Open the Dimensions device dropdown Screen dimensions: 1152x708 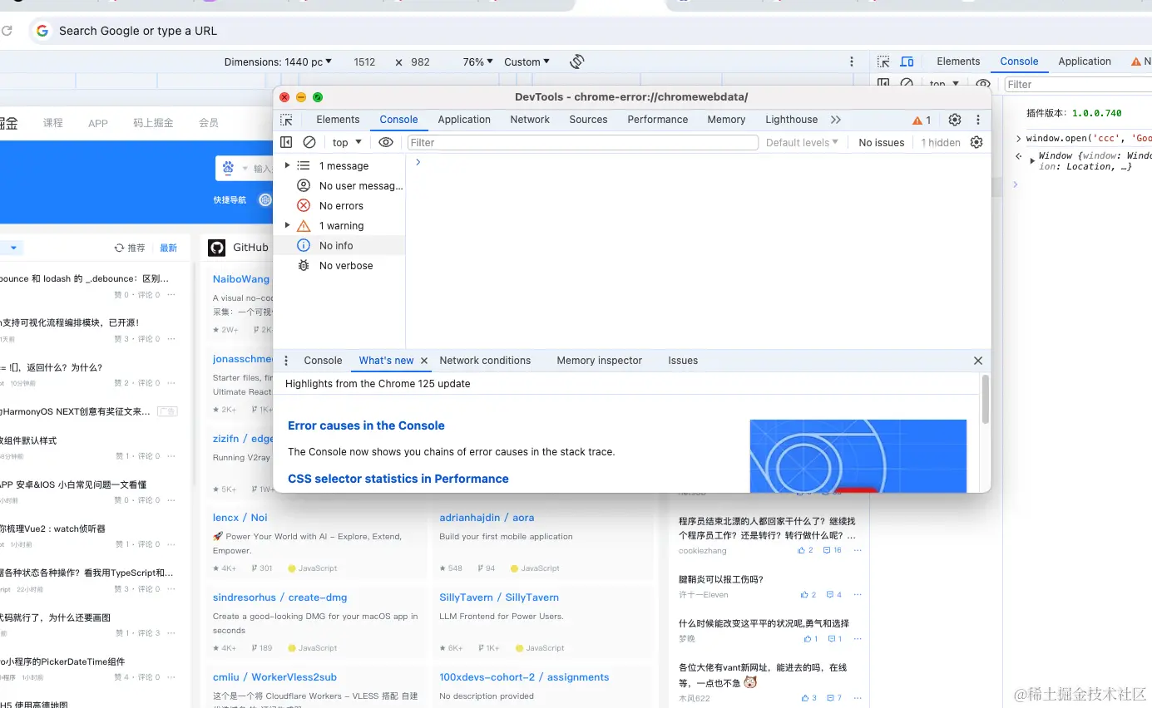(278, 61)
